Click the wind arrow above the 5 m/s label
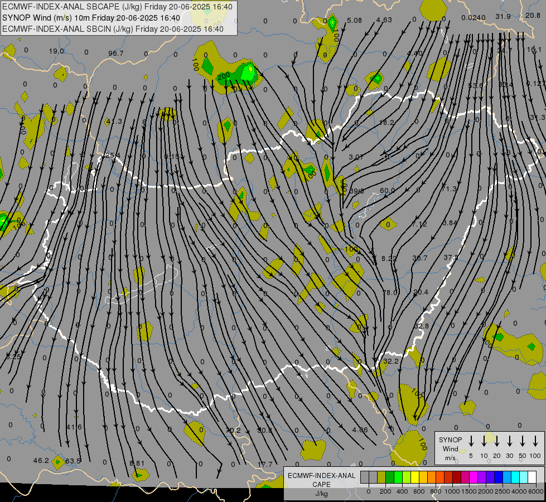Image resolution: width=546 pixels, height=502 pixels. (x=471, y=441)
